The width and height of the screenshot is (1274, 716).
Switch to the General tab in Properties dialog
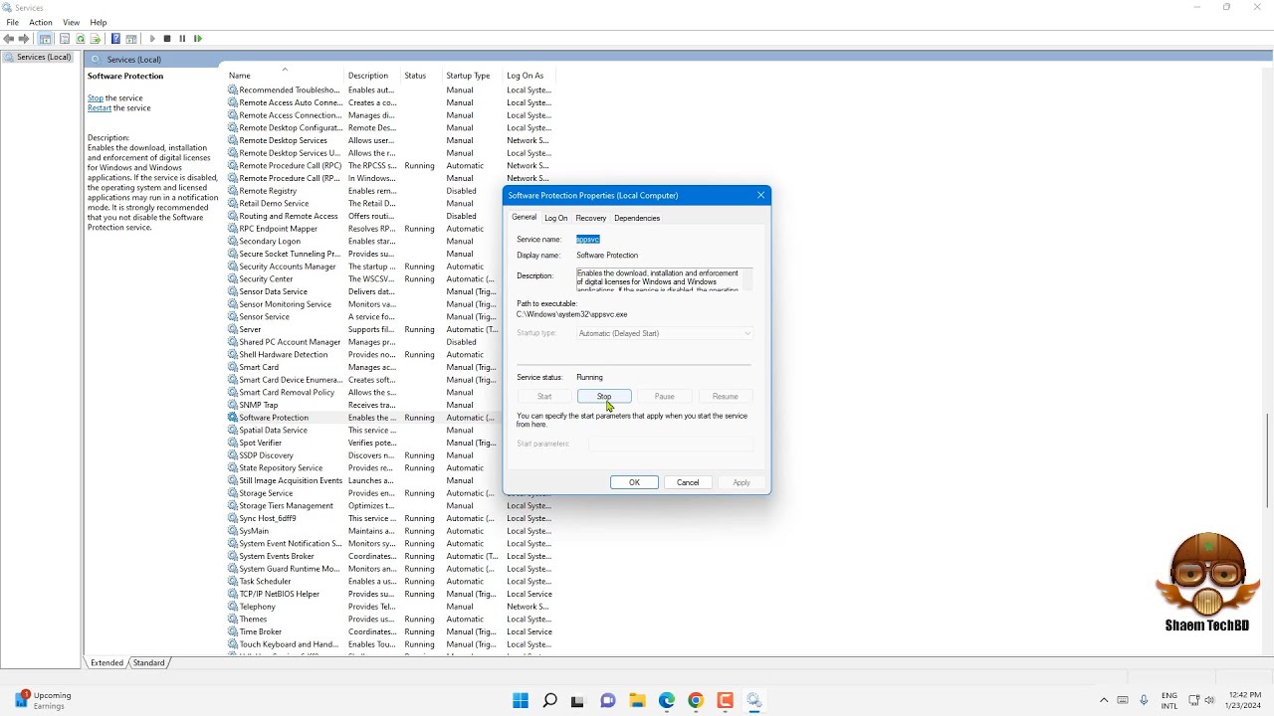(524, 218)
